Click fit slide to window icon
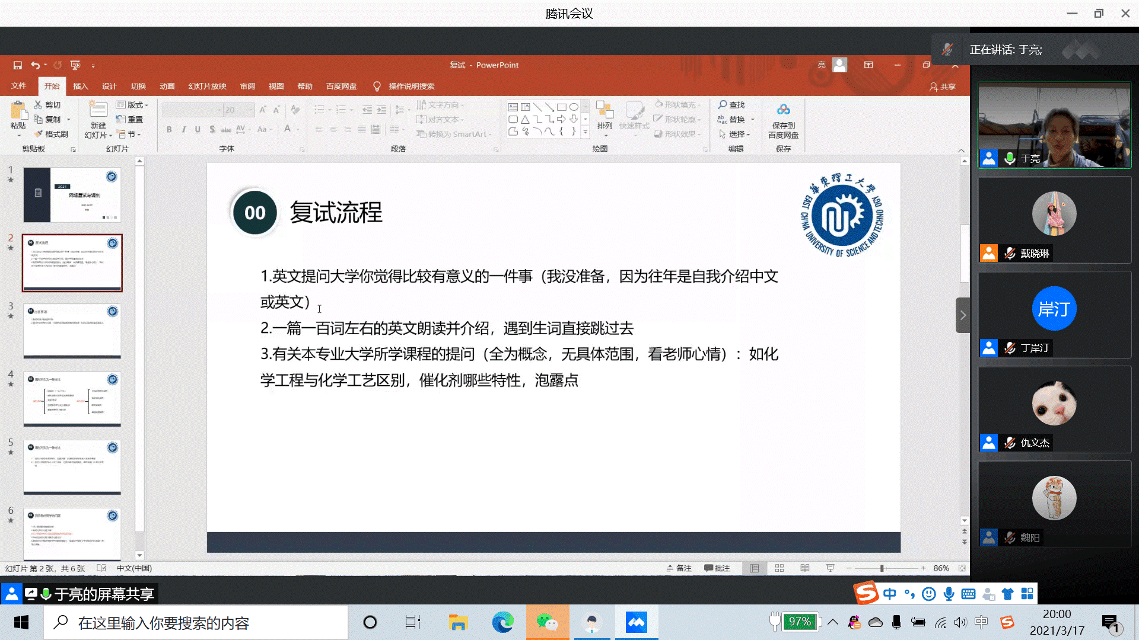 pos(962,568)
